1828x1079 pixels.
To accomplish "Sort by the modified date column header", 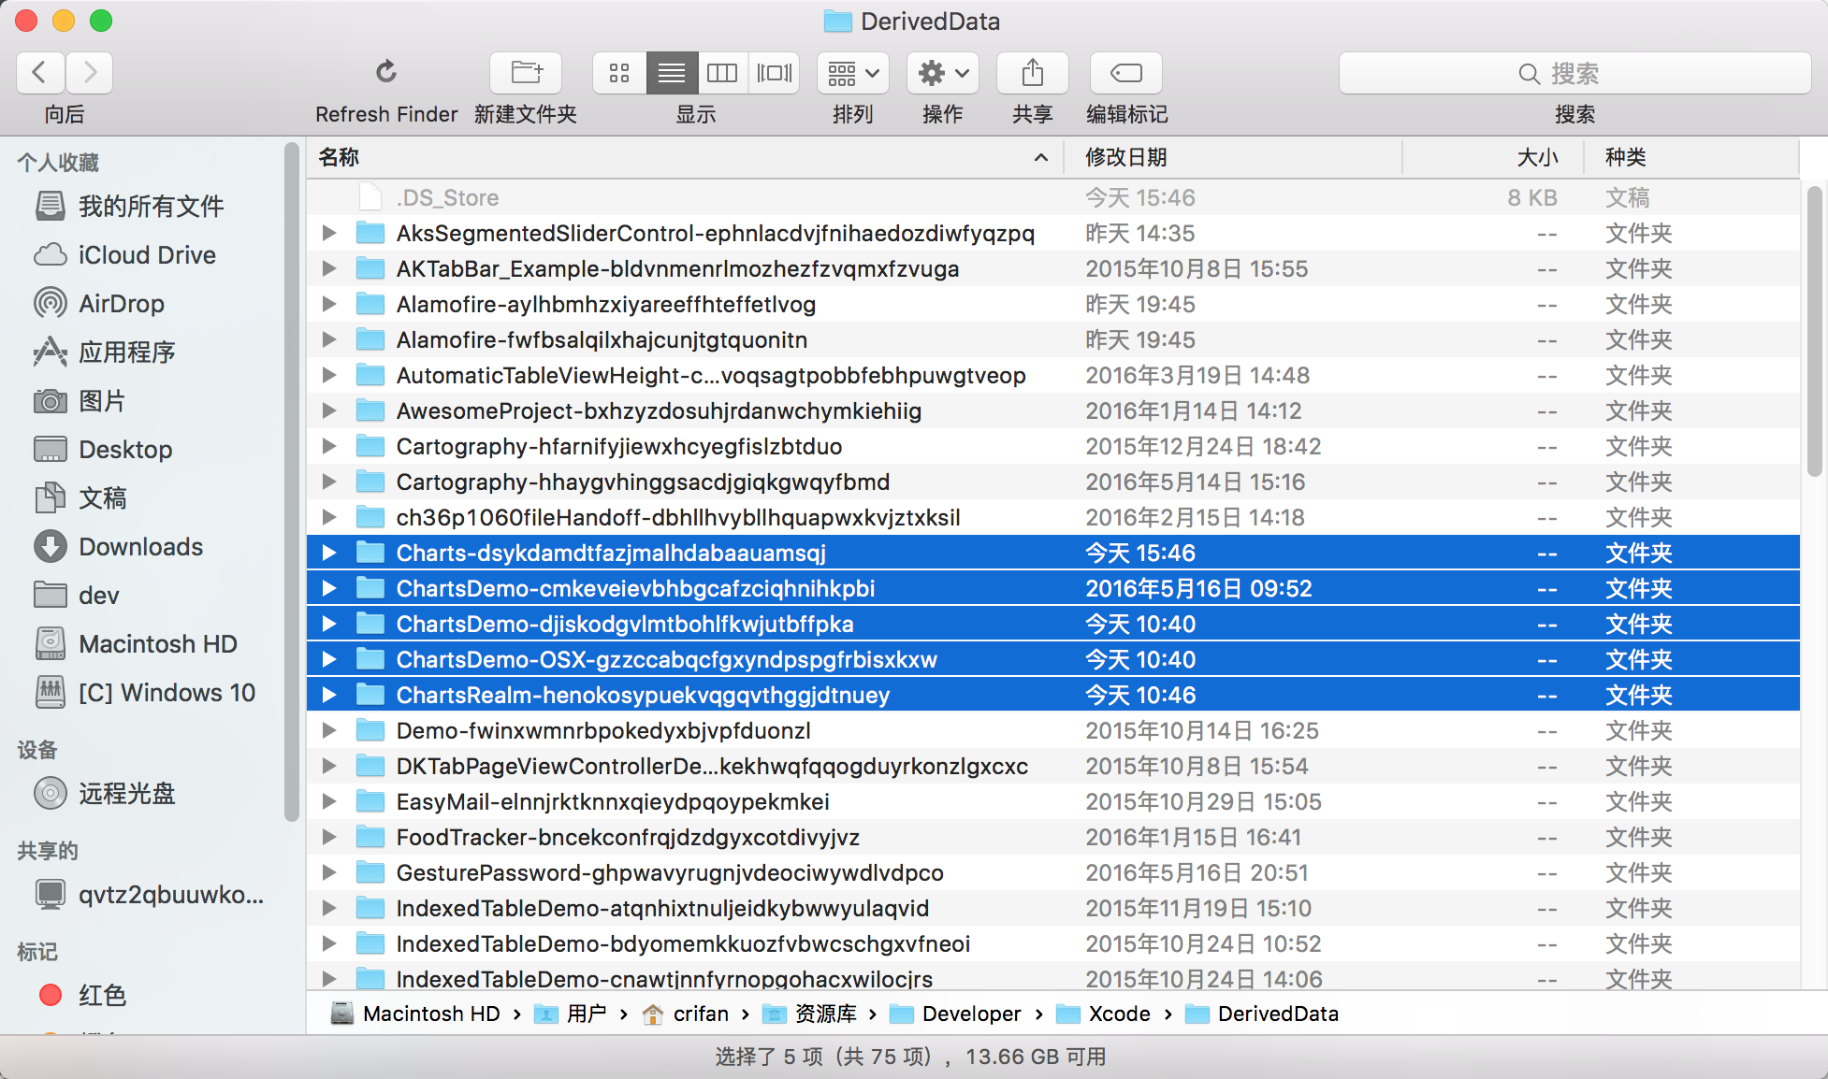I will pos(1126,157).
